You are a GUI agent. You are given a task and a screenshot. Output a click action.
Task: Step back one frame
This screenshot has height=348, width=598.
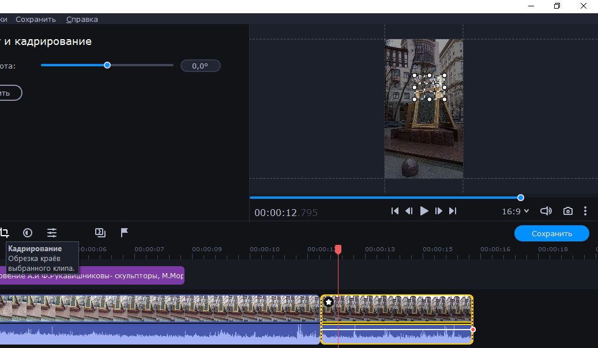tap(409, 211)
